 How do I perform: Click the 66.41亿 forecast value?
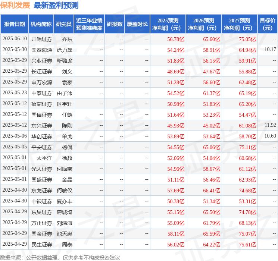[x=212, y=191]
